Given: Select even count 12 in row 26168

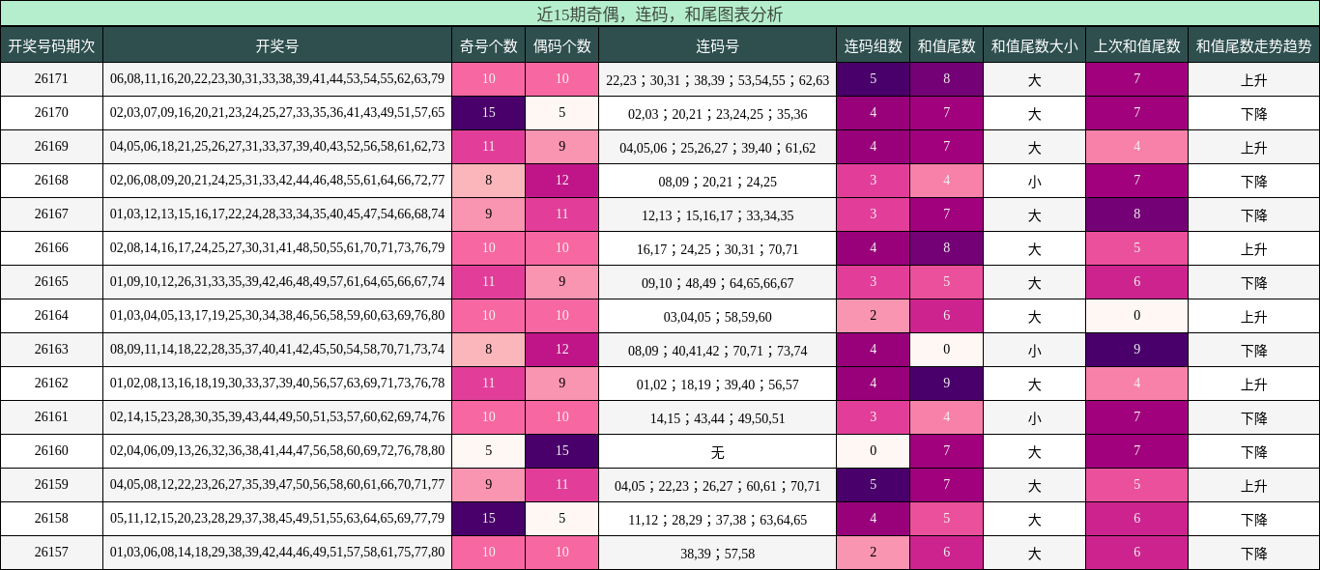Looking at the screenshot, I should 561,181.
